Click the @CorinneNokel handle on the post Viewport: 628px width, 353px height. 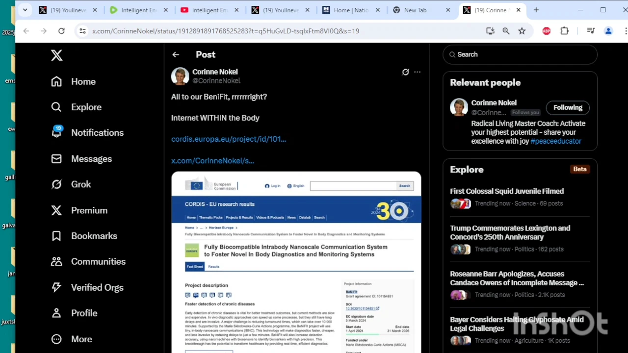pos(216,81)
